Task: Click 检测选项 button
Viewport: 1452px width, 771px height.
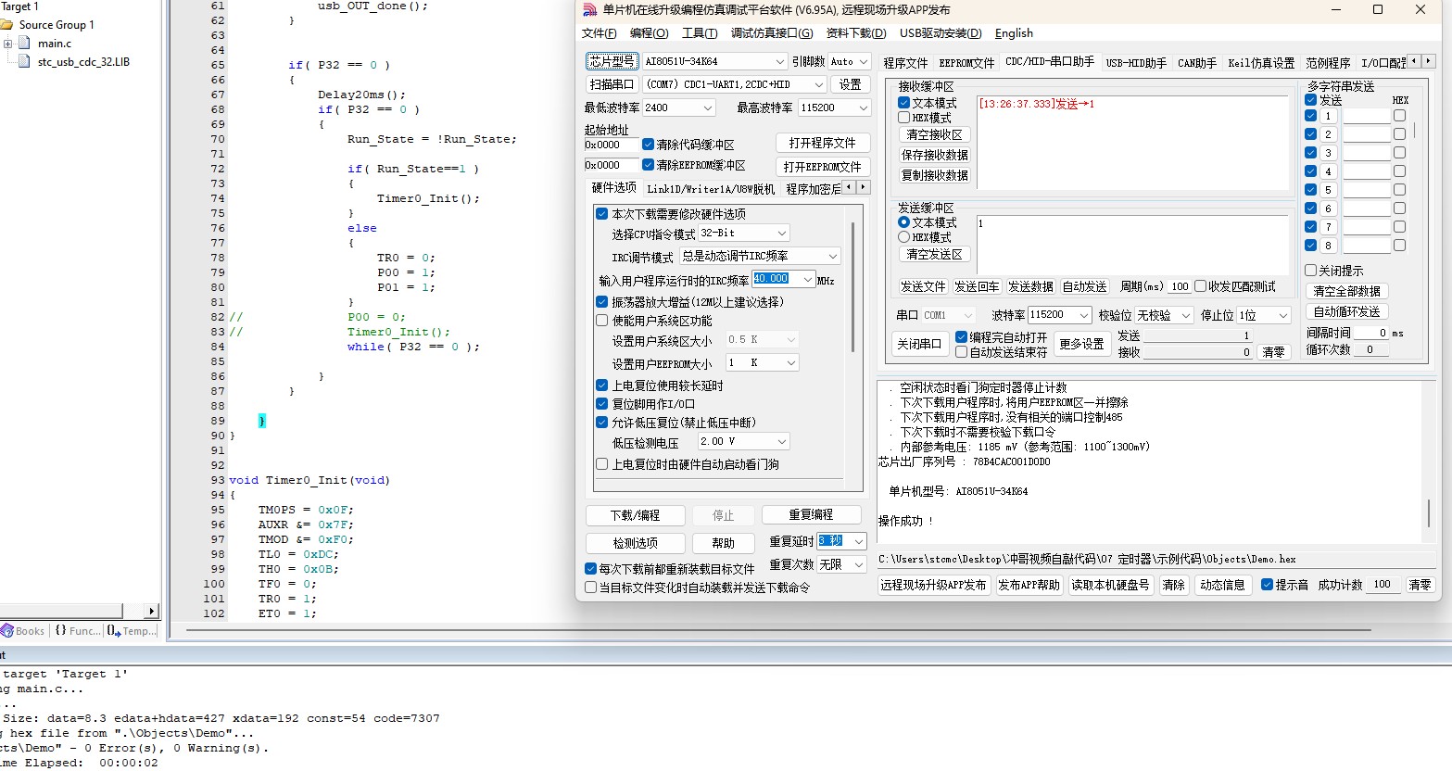Action: 636,543
